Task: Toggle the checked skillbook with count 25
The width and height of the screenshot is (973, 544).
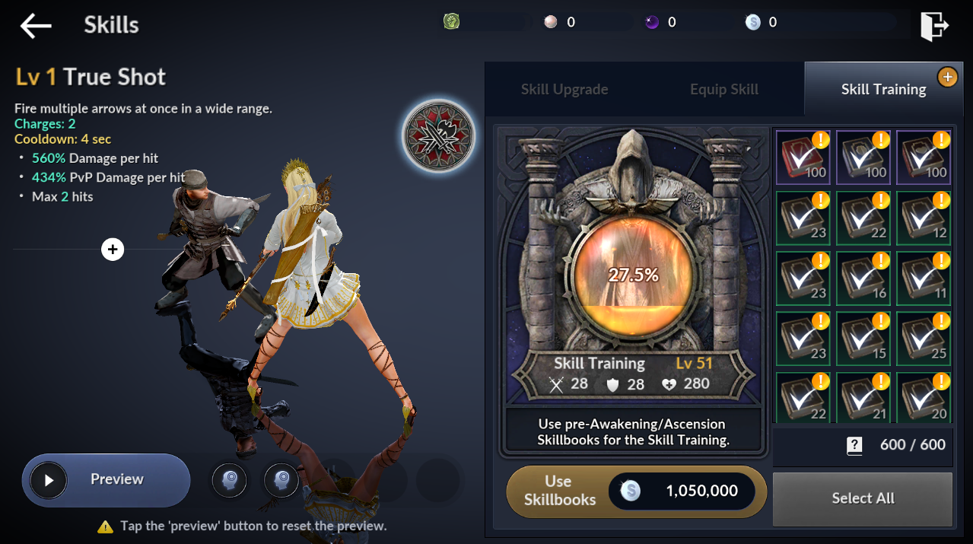Action: pos(924,339)
